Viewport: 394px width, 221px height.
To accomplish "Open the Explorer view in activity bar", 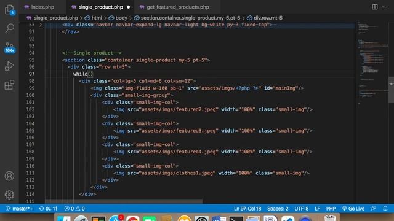I will [9, 10].
